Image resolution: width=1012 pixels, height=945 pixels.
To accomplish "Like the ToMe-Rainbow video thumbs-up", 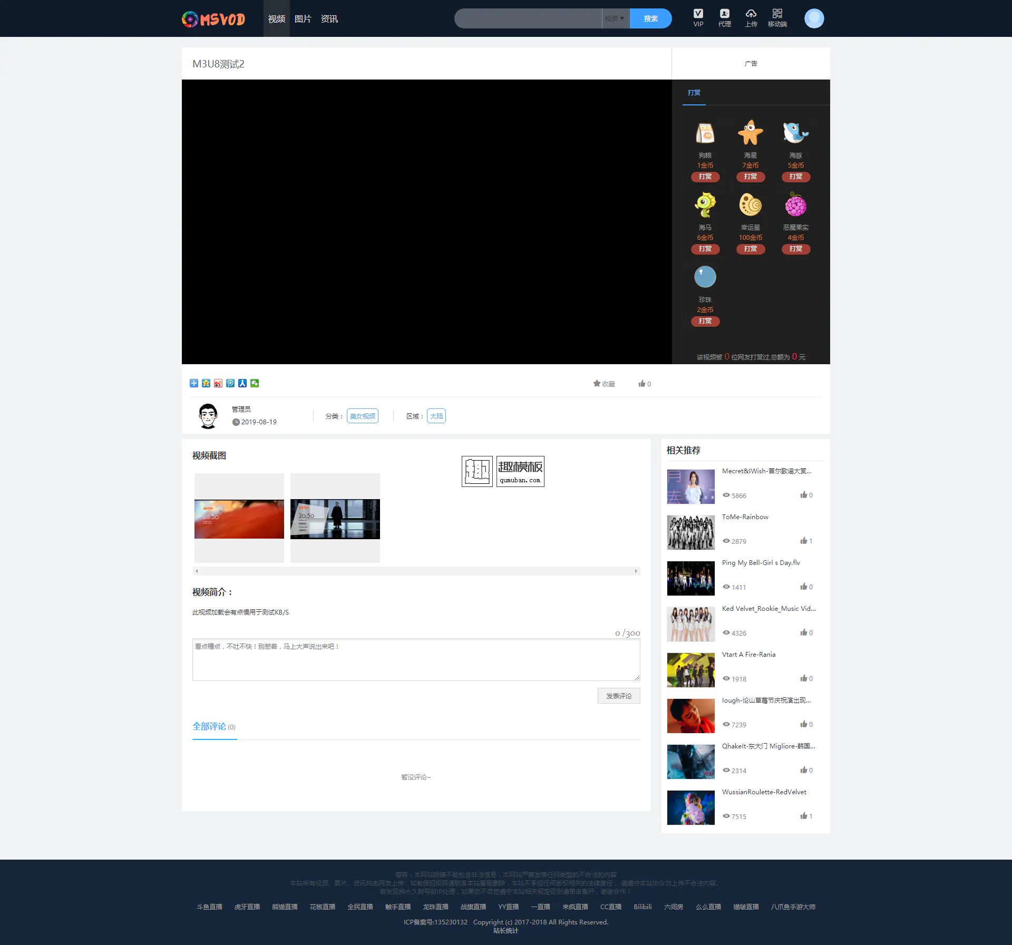I will pyautogui.click(x=804, y=541).
